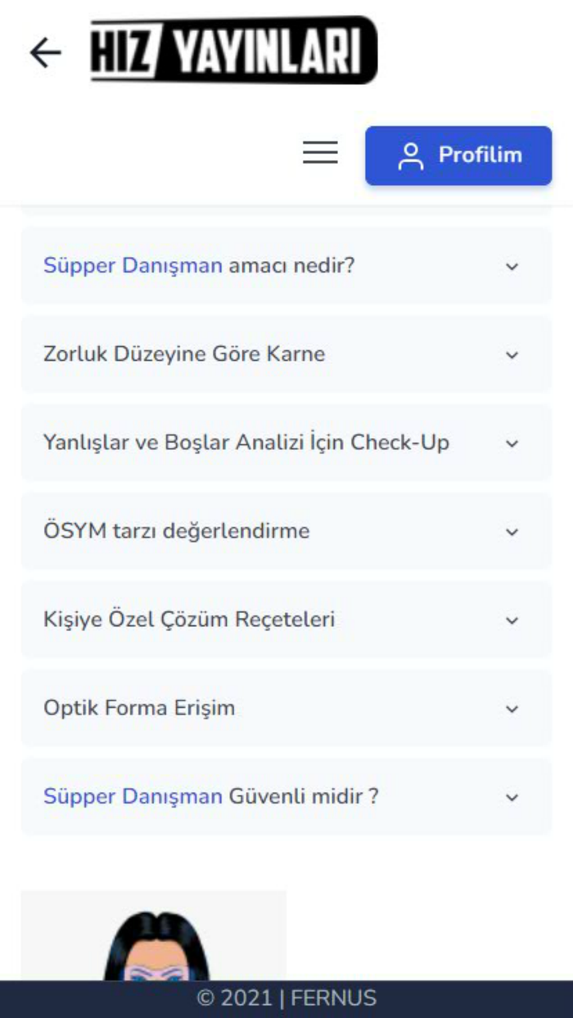Click 'Süpper Danışman' link in last question

tap(131, 795)
